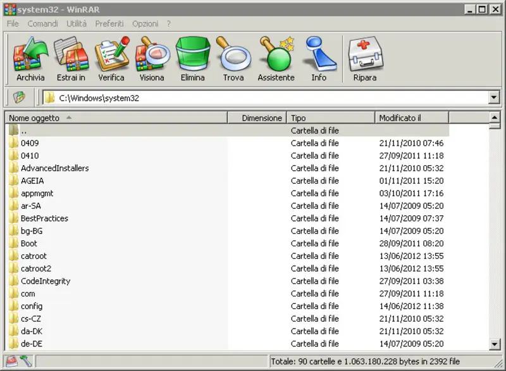
Task: Click the Archivia toolbar icon
Action: pos(30,58)
